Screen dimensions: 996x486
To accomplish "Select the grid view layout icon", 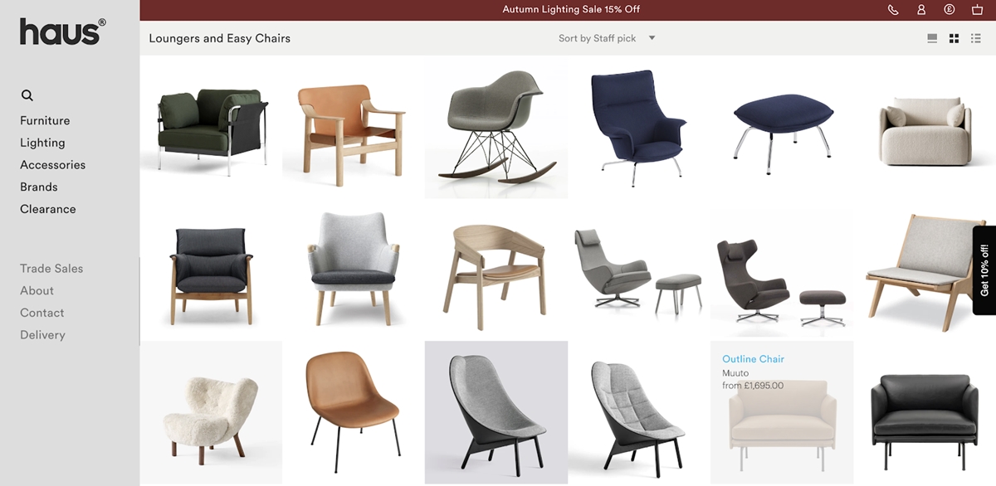I will coord(954,38).
